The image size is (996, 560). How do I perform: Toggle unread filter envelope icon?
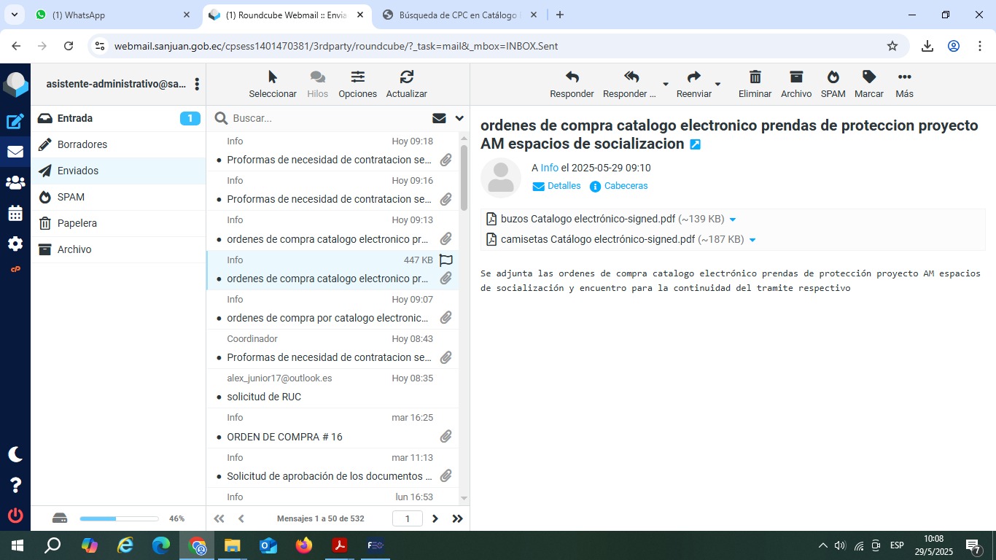click(x=439, y=118)
